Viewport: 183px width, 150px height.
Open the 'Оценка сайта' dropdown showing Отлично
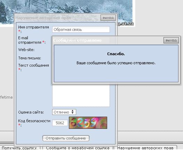(x=64, y=112)
